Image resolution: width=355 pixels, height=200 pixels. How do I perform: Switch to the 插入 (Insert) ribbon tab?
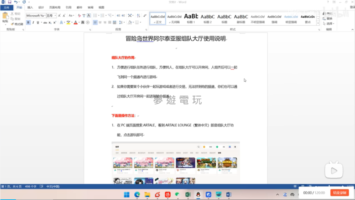(x=30, y=7)
